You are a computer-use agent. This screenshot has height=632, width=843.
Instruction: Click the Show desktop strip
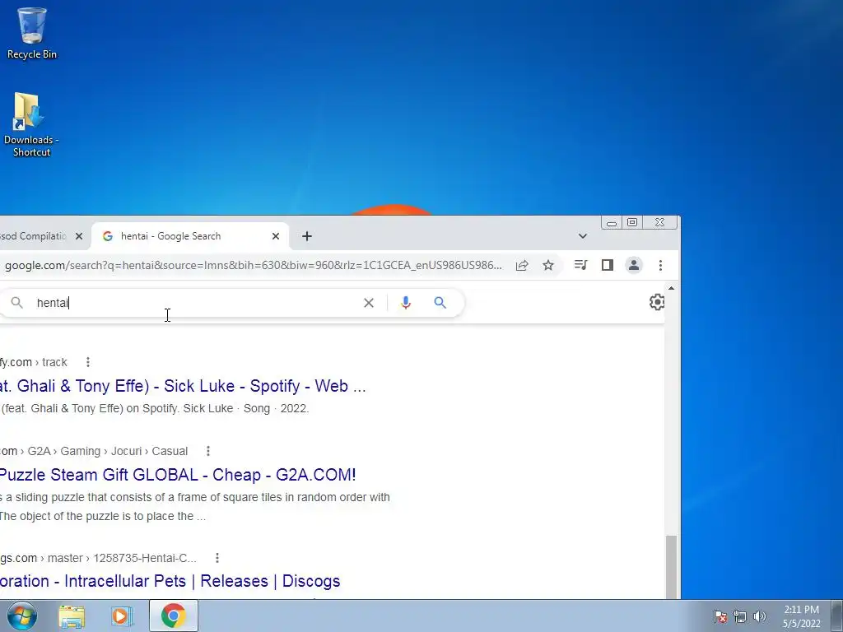[x=837, y=616]
